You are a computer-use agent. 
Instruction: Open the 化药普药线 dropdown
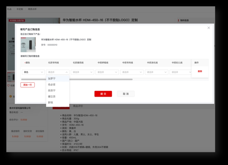(82, 72)
